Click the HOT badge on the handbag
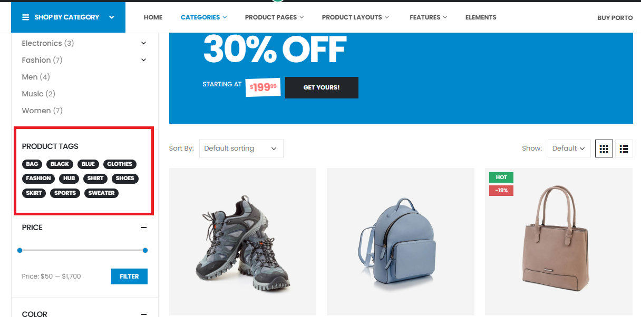Viewport: 641px width, 317px height. tap(501, 177)
